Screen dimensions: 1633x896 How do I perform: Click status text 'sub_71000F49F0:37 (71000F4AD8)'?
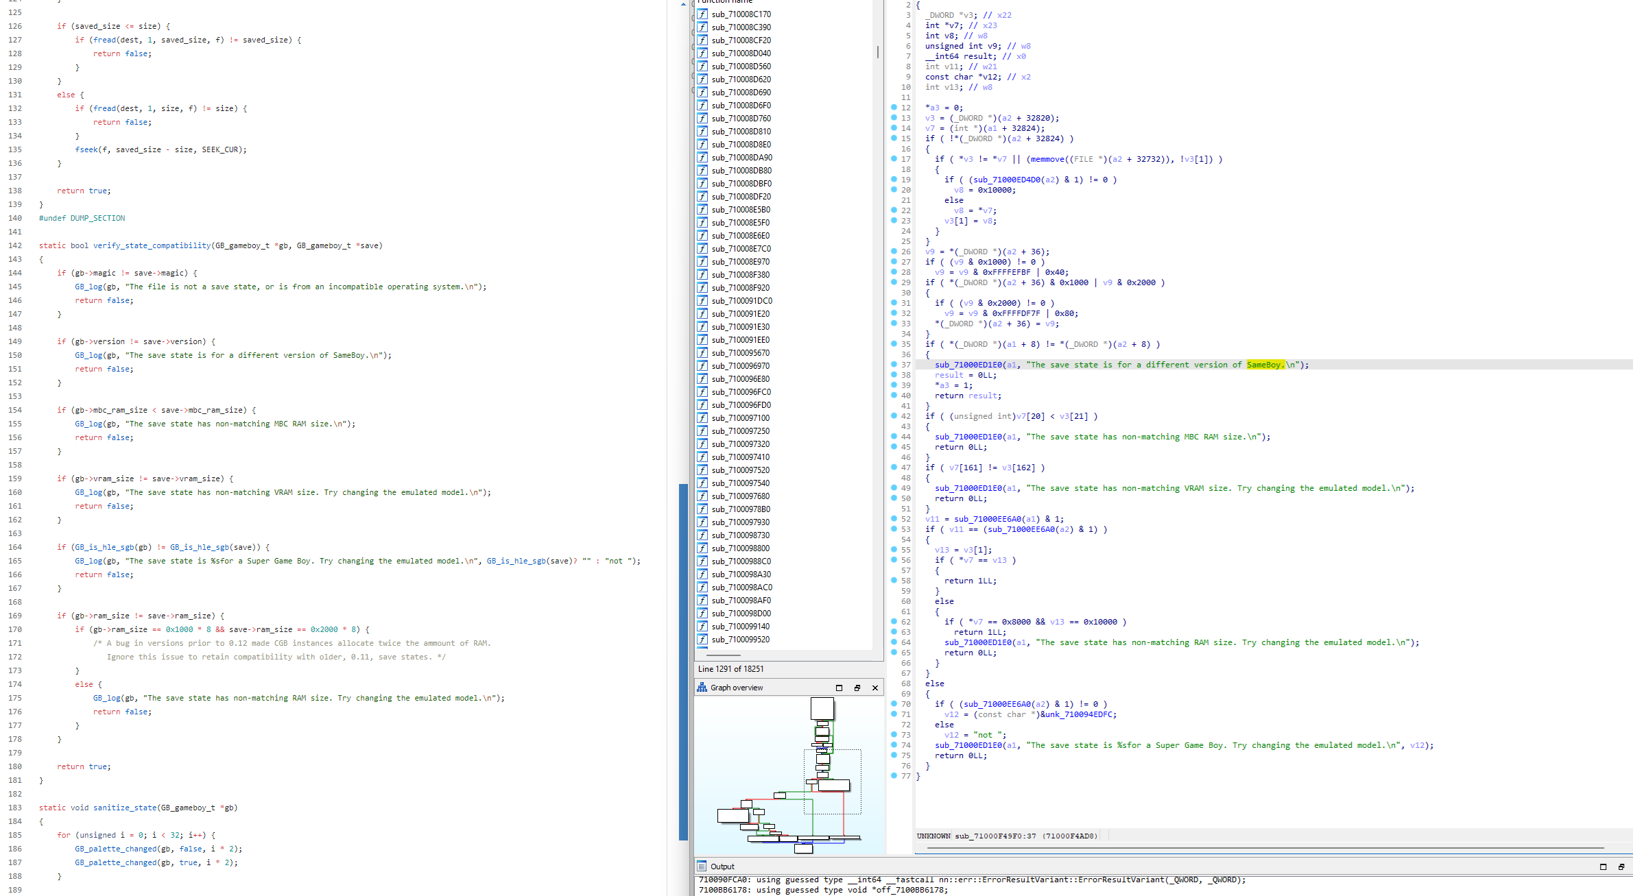pyautogui.click(x=1026, y=836)
